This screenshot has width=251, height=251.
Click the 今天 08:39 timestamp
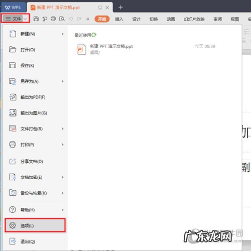[x=205, y=46]
